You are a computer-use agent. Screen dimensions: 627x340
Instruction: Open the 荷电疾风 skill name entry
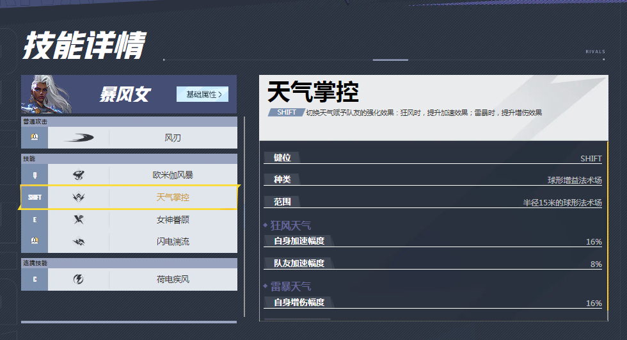pyautogui.click(x=173, y=280)
